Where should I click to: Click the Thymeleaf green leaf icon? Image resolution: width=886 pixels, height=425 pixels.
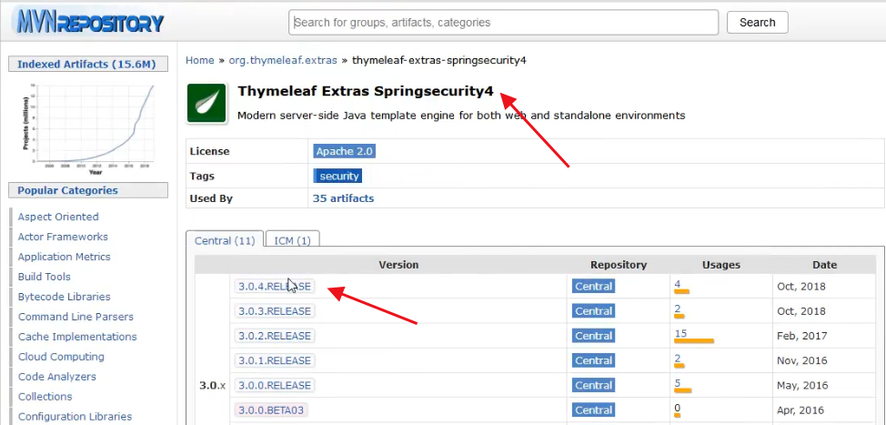click(206, 103)
